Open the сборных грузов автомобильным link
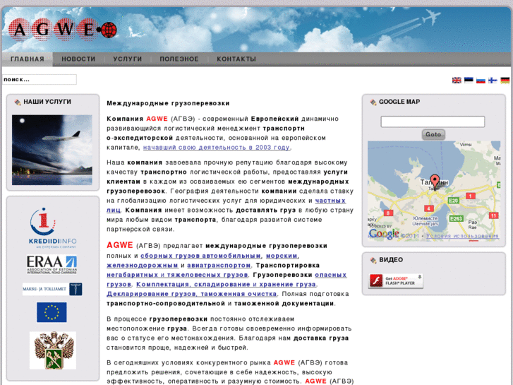This screenshot has height=385, width=513. (x=200, y=256)
